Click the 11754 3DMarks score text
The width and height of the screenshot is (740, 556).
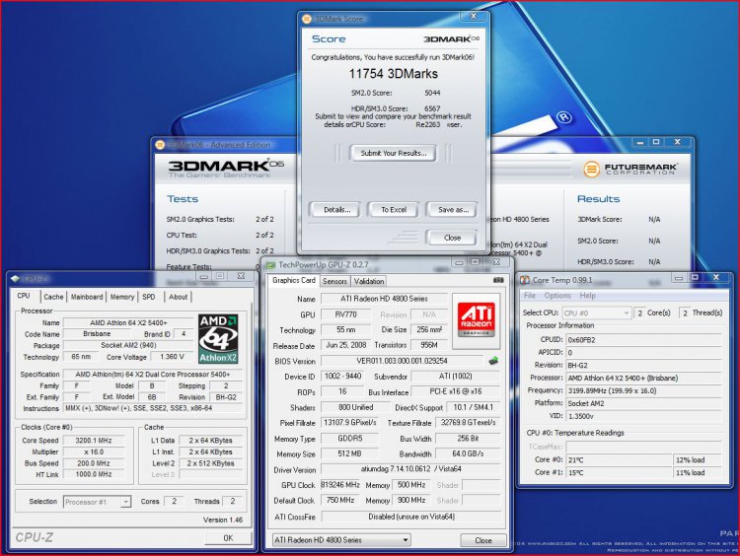point(393,74)
